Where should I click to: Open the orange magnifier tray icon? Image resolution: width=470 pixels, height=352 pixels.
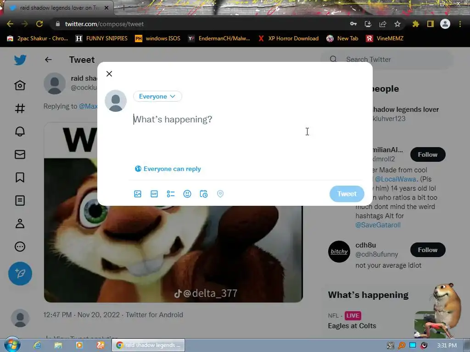pos(401,346)
